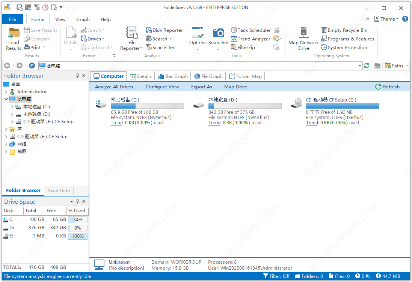The width and height of the screenshot is (412, 282).
Task: Click the Snapshot camera icon
Action: pyautogui.click(x=219, y=33)
